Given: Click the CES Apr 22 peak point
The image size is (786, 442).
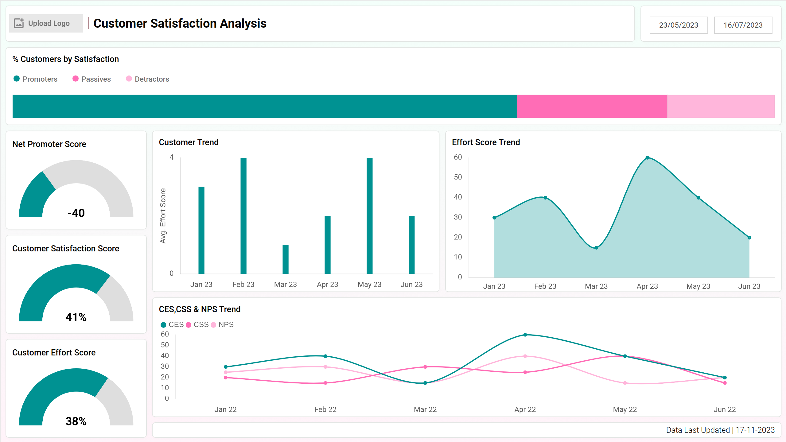Looking at the screenshot, I should pyautogui.click(x=525, y=335).
